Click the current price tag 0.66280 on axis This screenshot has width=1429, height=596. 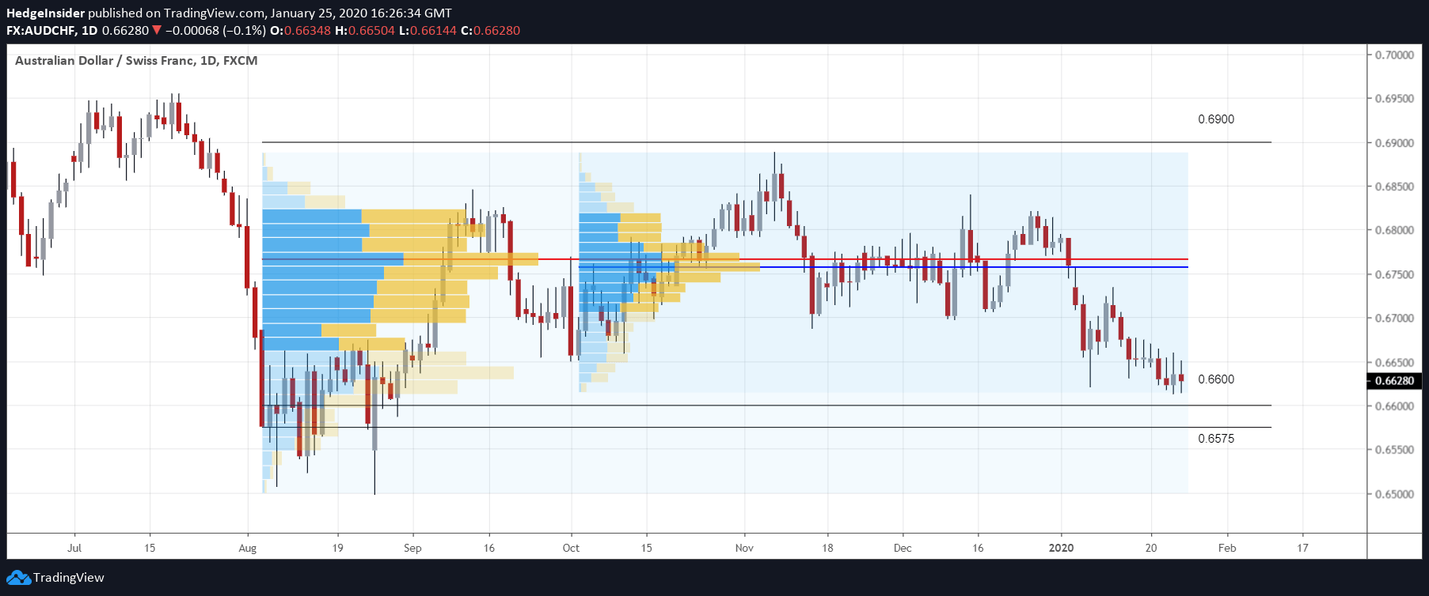[x=1394, y=381]
